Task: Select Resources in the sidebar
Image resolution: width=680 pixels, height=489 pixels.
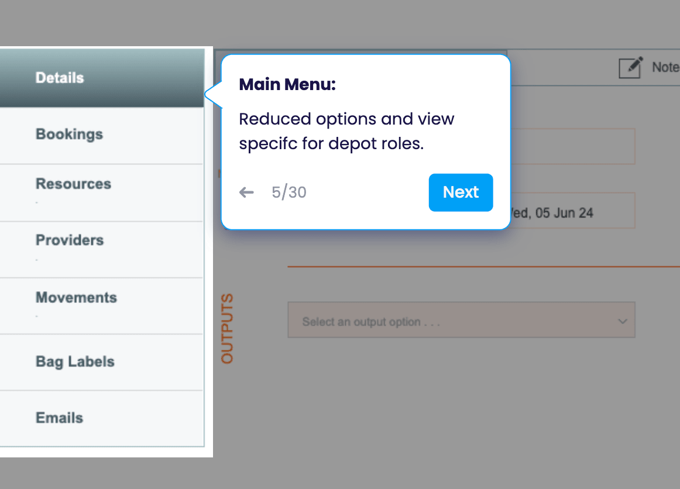Action: (x=73, y=184)
